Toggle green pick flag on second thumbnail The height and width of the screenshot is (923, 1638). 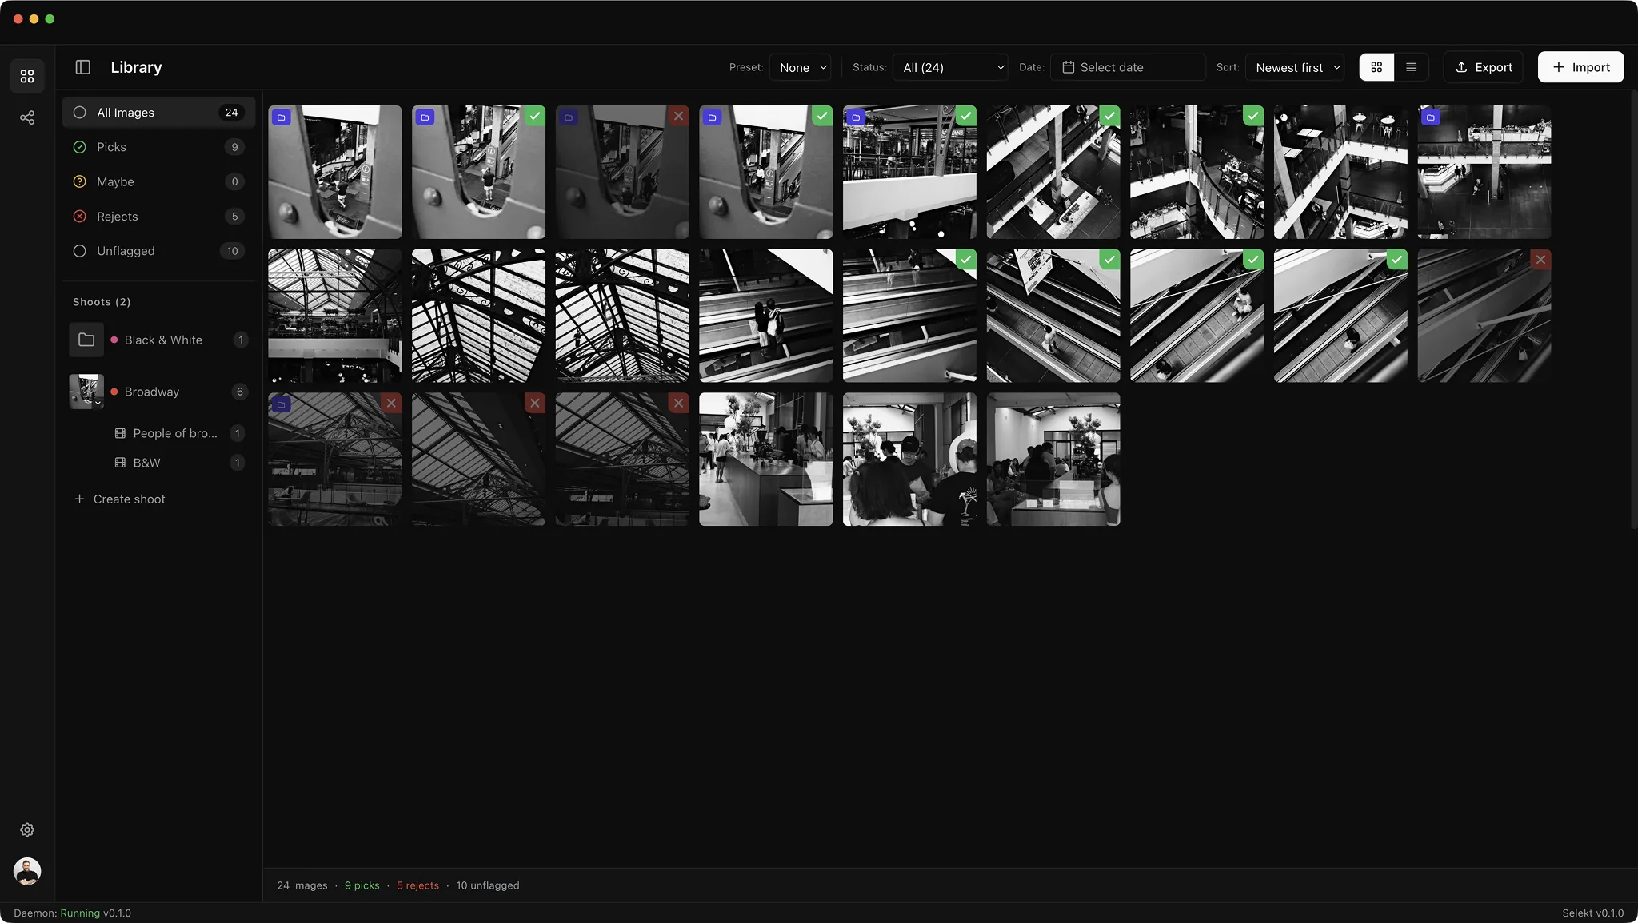[534, 116]
